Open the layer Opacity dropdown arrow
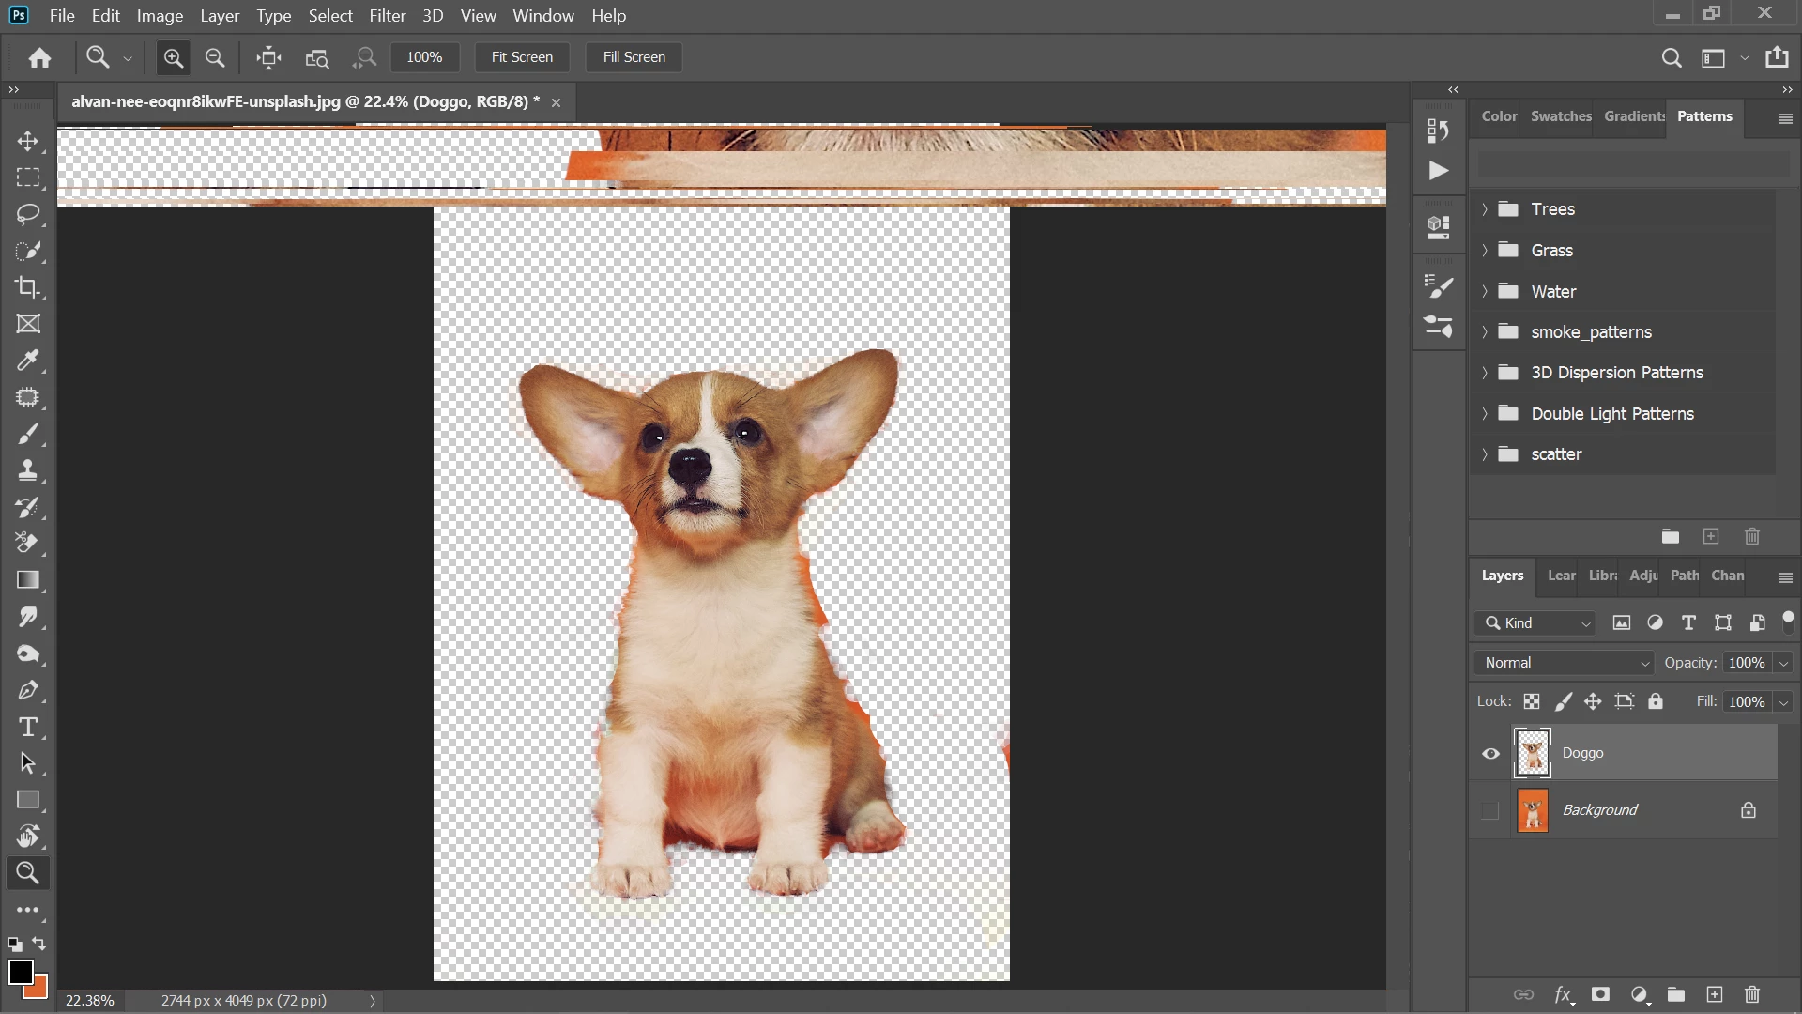Screen dimensions: 1802x1014 click(1783, 663)
